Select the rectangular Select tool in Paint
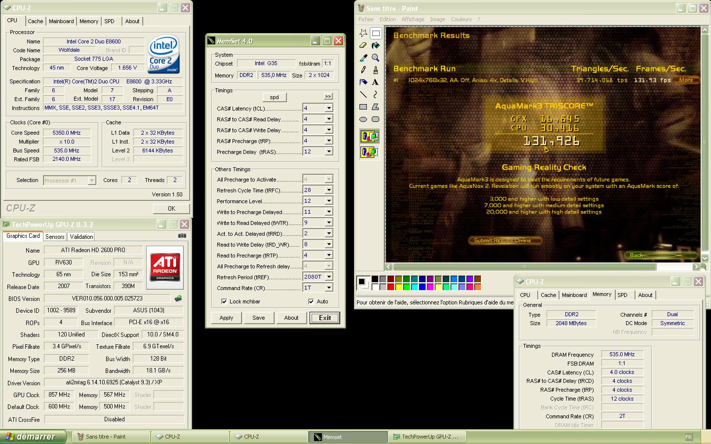The width and height of the screenshot is (711, 444). (x=376, y=33)
